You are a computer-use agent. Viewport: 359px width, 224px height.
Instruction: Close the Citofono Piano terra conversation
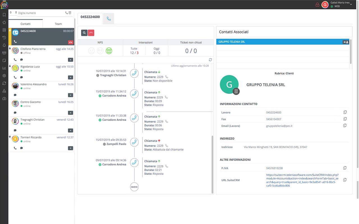click(70, 60)
